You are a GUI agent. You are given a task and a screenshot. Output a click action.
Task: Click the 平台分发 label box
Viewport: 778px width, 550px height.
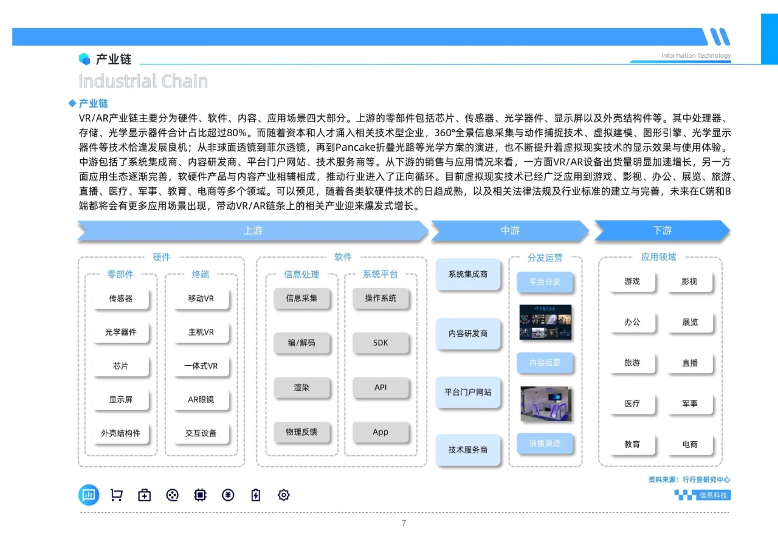click(x=545, y=282)
